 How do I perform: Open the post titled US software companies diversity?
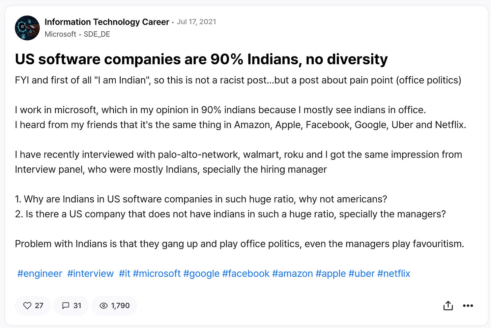coord(201,59)
